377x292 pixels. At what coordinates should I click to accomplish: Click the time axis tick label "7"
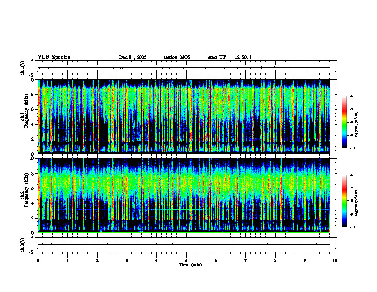[246, 261]
